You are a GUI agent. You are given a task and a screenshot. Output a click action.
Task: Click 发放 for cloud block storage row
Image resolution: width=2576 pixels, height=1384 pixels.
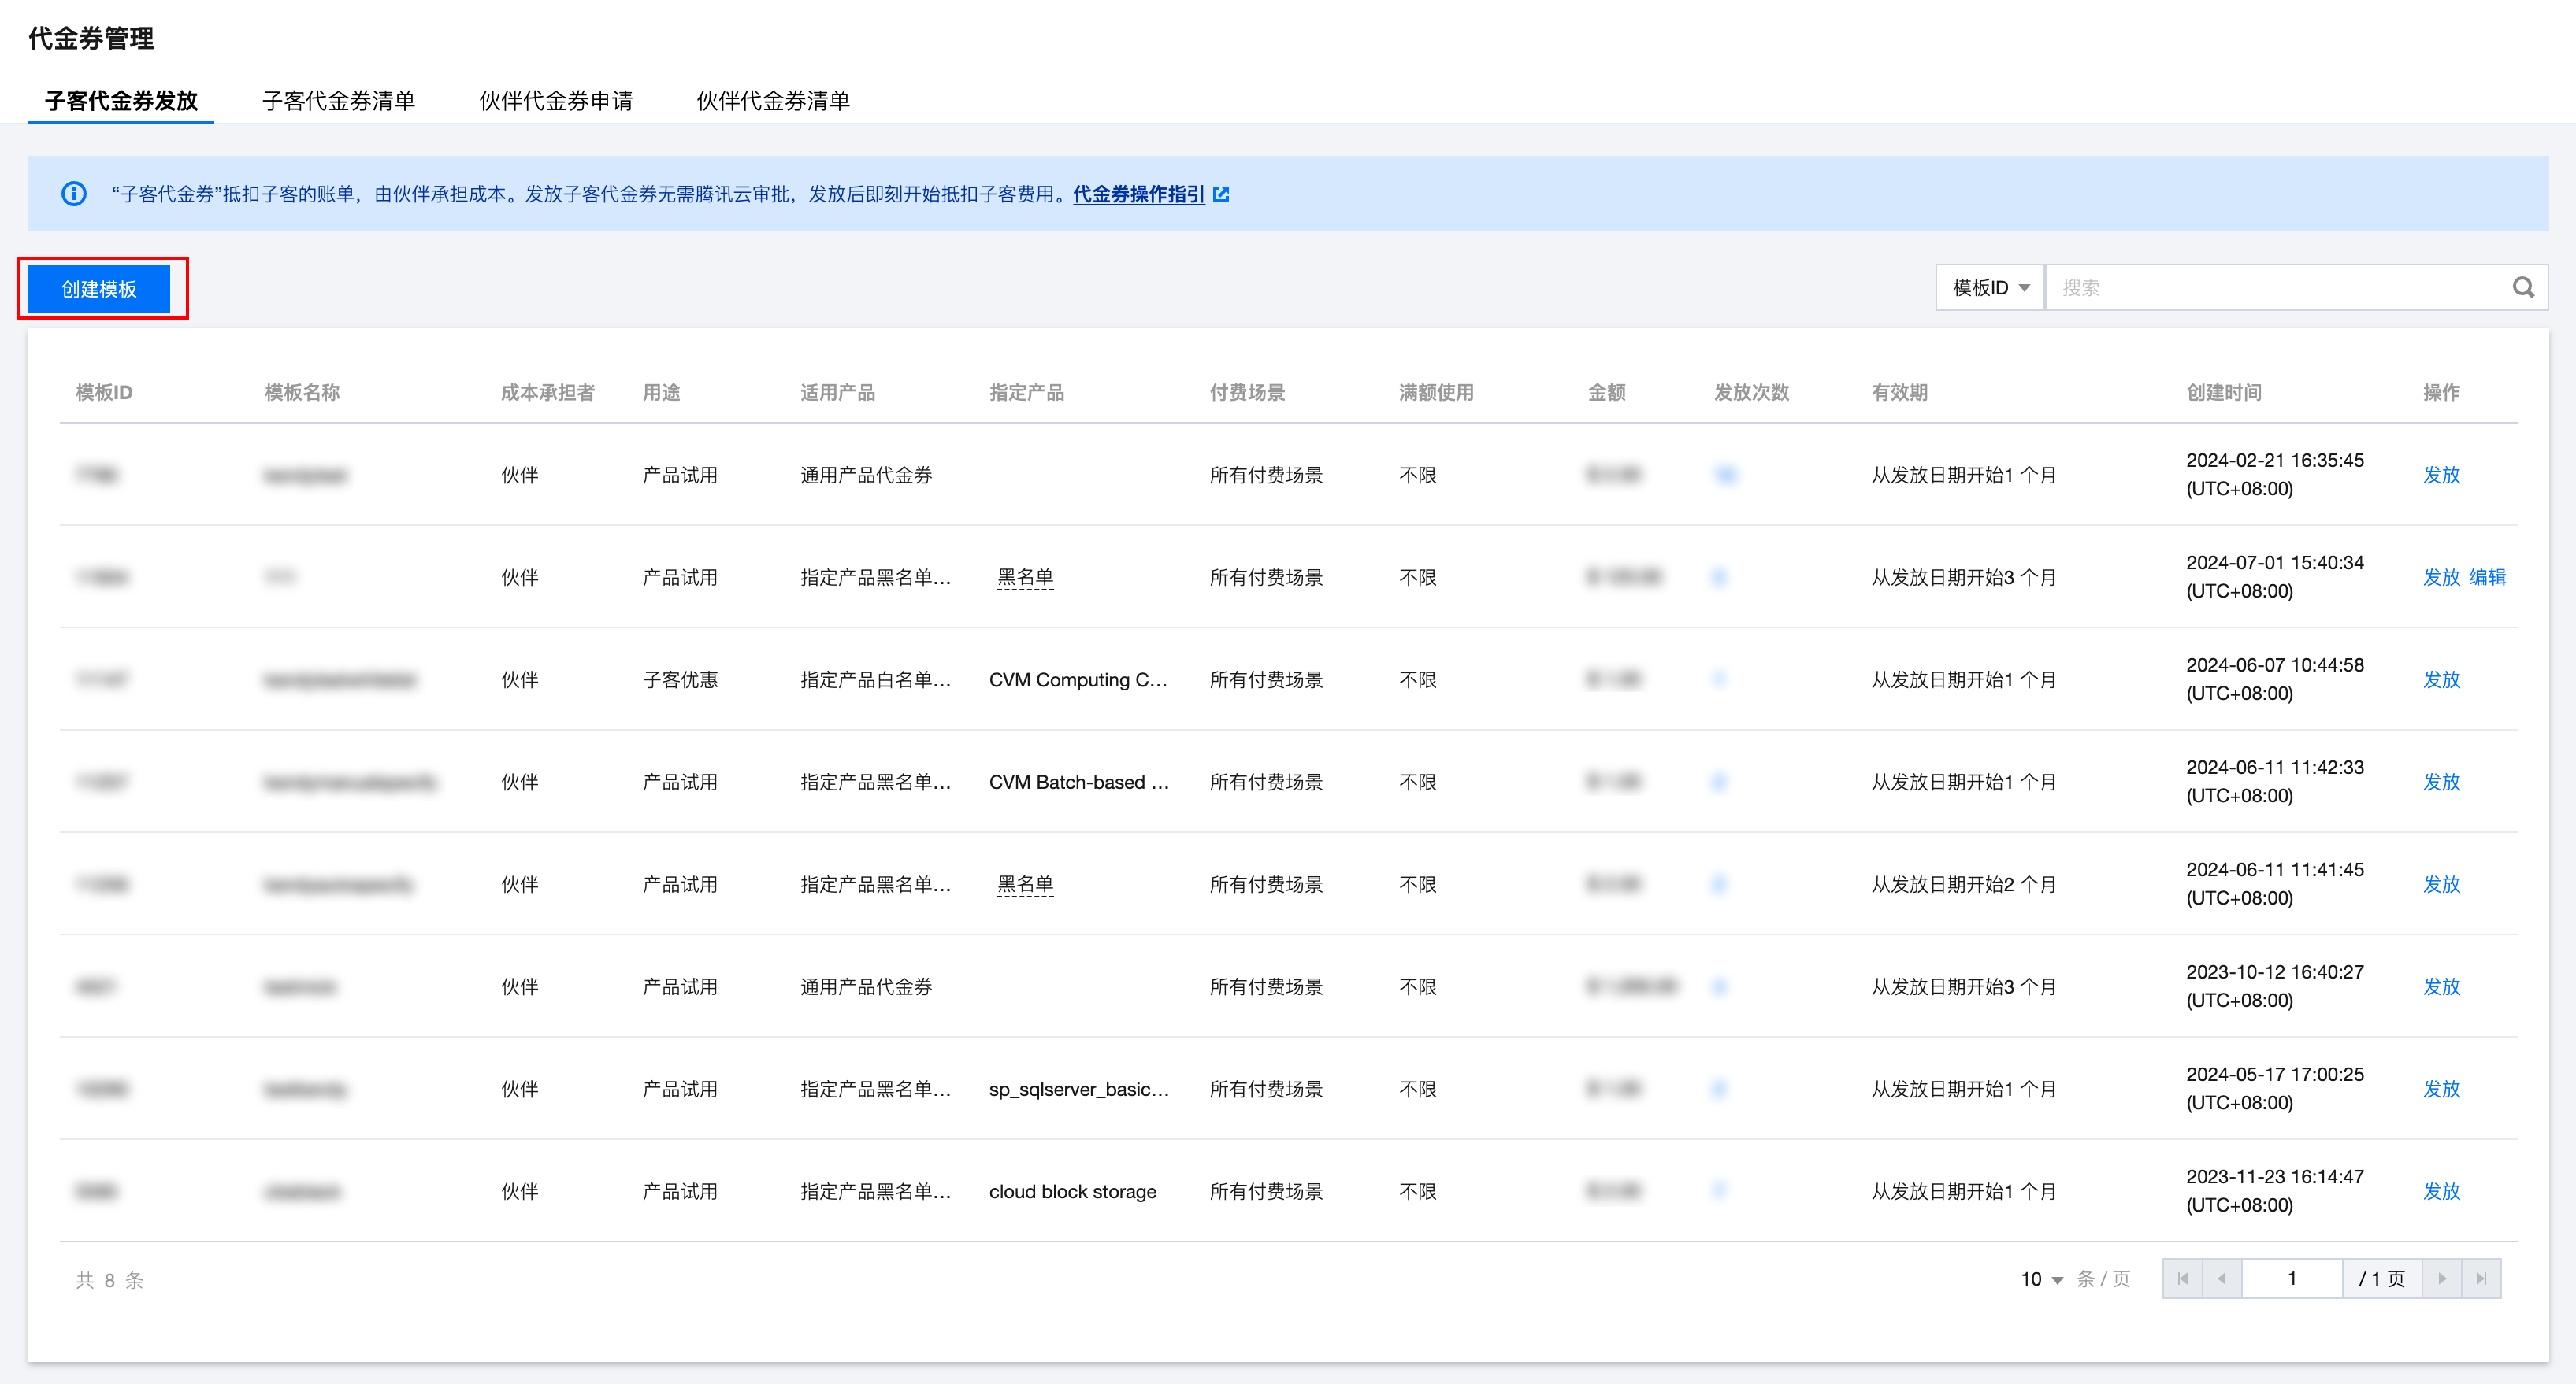tap(2441, 1191)
